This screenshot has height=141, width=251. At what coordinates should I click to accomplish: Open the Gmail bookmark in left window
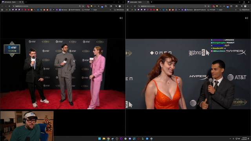[7, 10]
